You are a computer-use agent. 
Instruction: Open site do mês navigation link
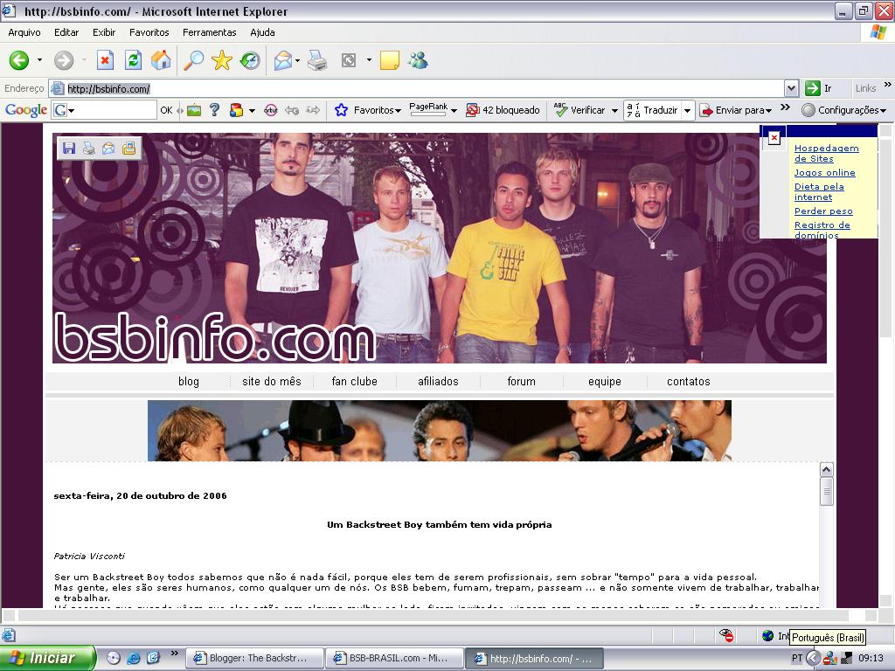272,381
